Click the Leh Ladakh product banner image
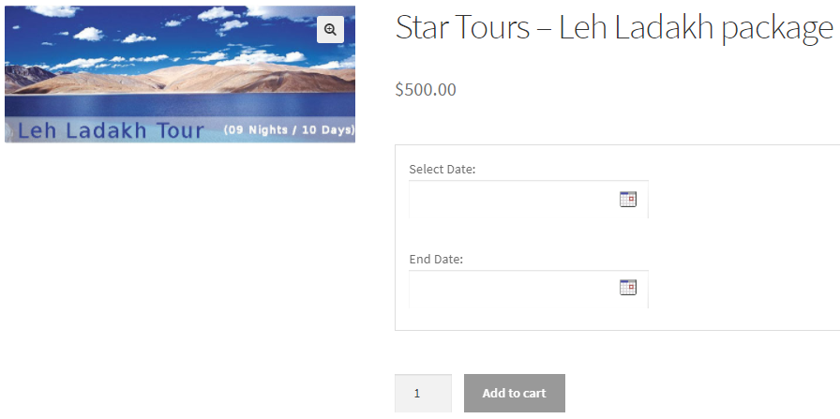 (x=178, y=75)
